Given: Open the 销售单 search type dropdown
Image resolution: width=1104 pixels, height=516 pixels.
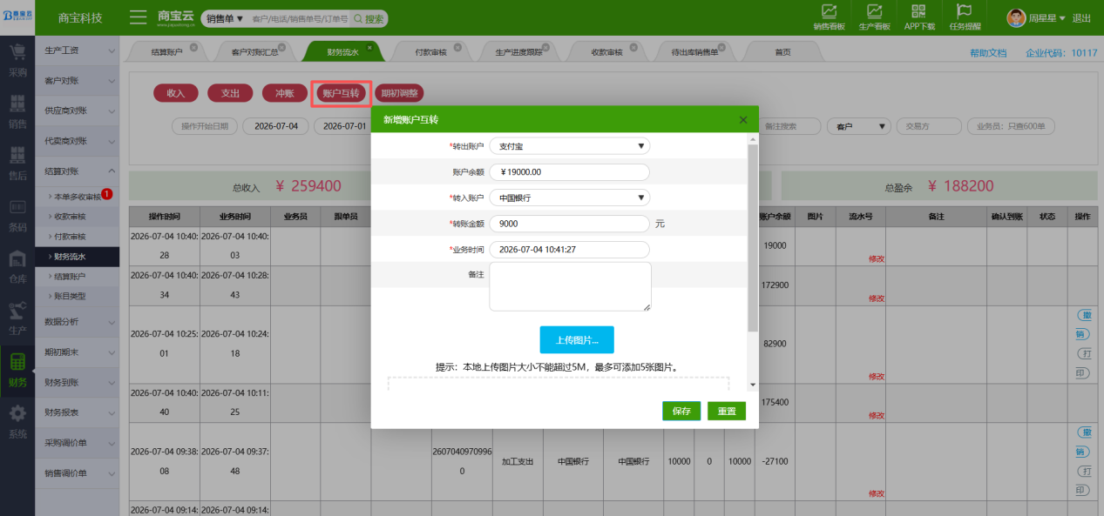Looking at the screenshot, I should (225, 18).
